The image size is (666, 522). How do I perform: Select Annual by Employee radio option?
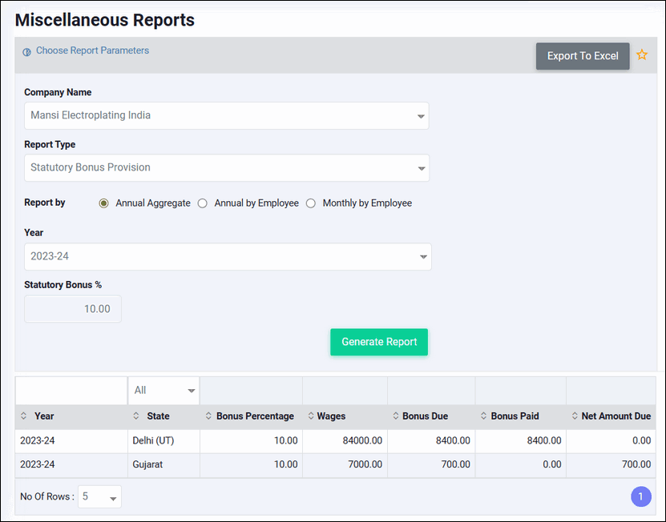203,203
